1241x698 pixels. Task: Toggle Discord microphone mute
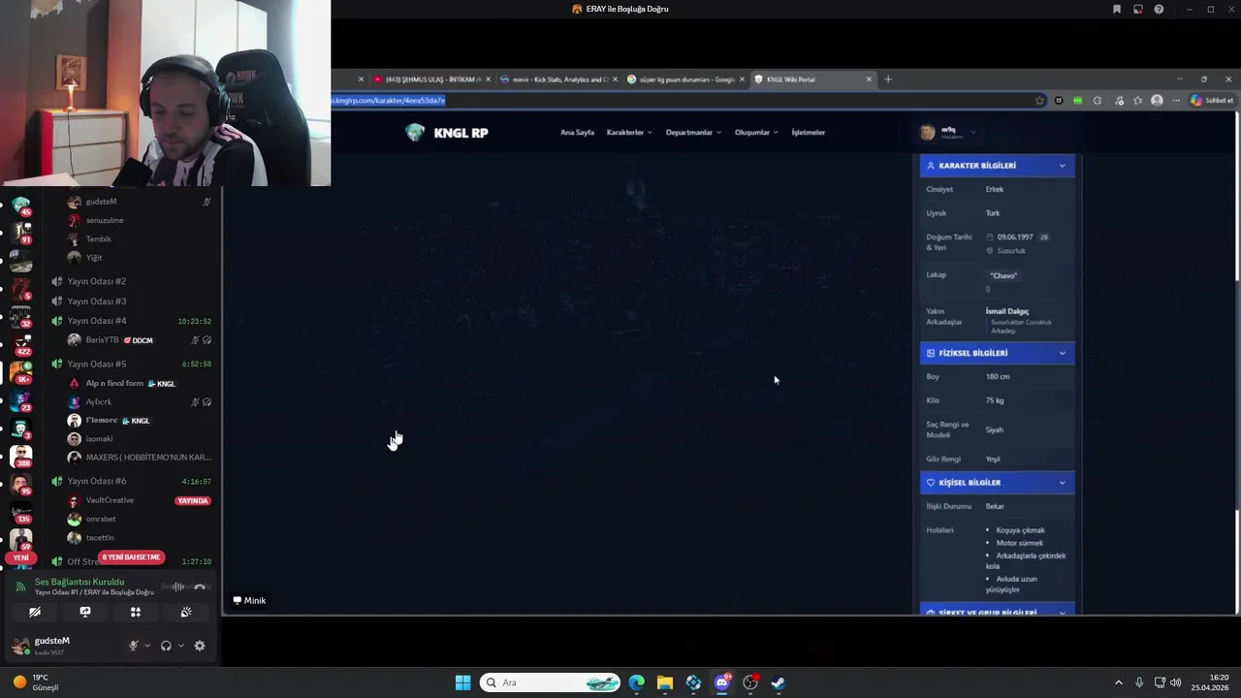click(x=134, y=646)
